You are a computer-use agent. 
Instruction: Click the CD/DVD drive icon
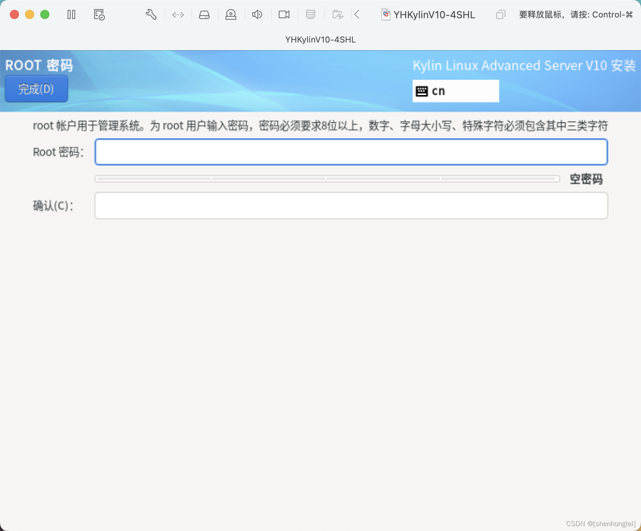231,15
